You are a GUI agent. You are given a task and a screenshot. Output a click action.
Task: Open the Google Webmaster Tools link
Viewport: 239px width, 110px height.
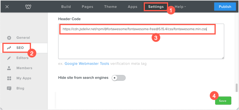tap(87, 63)
